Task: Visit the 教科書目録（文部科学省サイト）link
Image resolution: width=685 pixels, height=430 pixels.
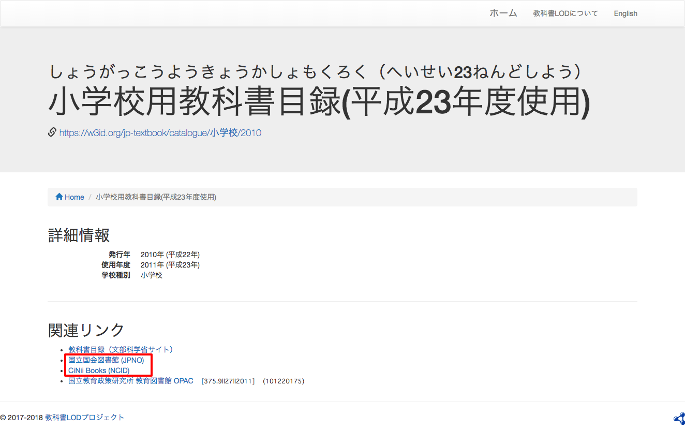Action: 120,349
